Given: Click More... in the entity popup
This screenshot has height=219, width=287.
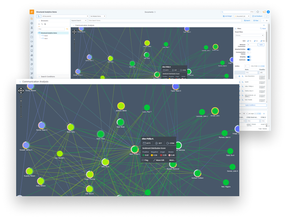Looking at the screenshot, I should point(172,160).
